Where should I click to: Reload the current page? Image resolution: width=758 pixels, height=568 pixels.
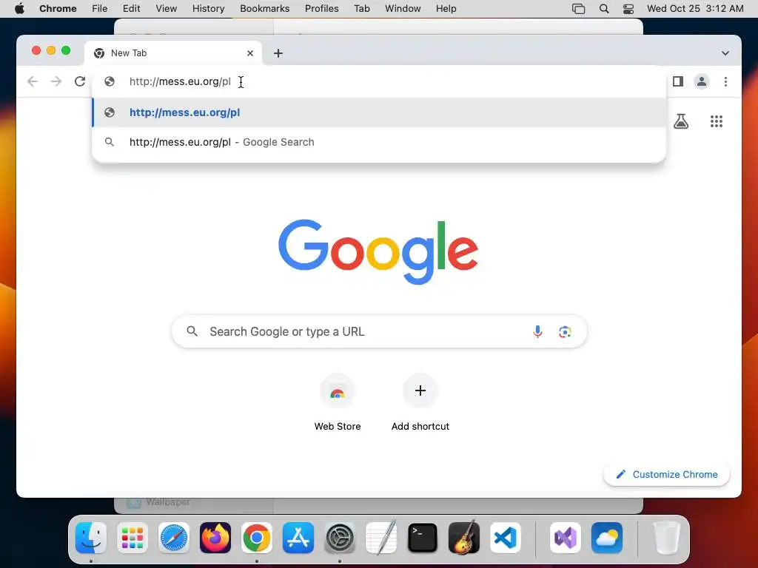point(80,81)
